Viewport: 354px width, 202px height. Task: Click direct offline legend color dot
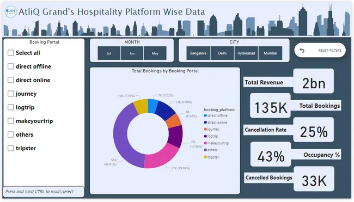point(205,115)
